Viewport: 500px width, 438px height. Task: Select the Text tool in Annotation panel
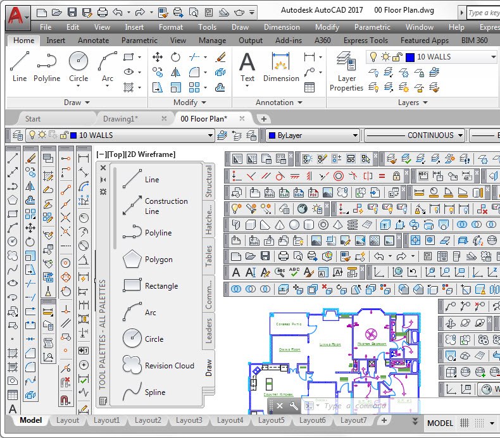coord(247,68)
